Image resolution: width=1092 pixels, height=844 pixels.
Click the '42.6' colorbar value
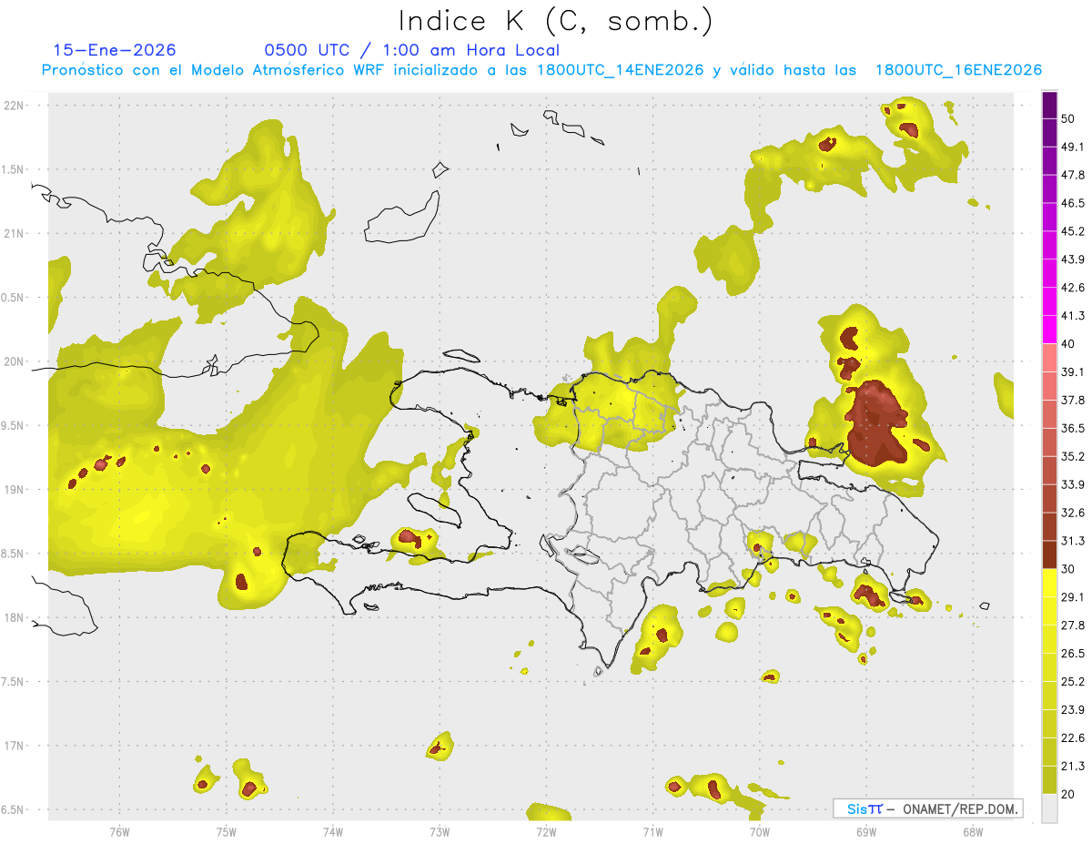pos(1073,288)
